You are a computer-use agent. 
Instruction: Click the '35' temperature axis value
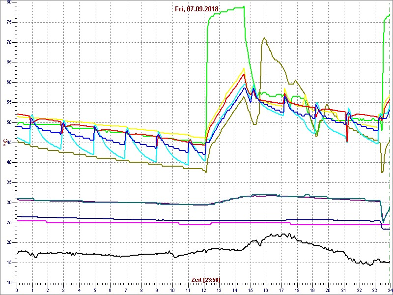[8, 183]
